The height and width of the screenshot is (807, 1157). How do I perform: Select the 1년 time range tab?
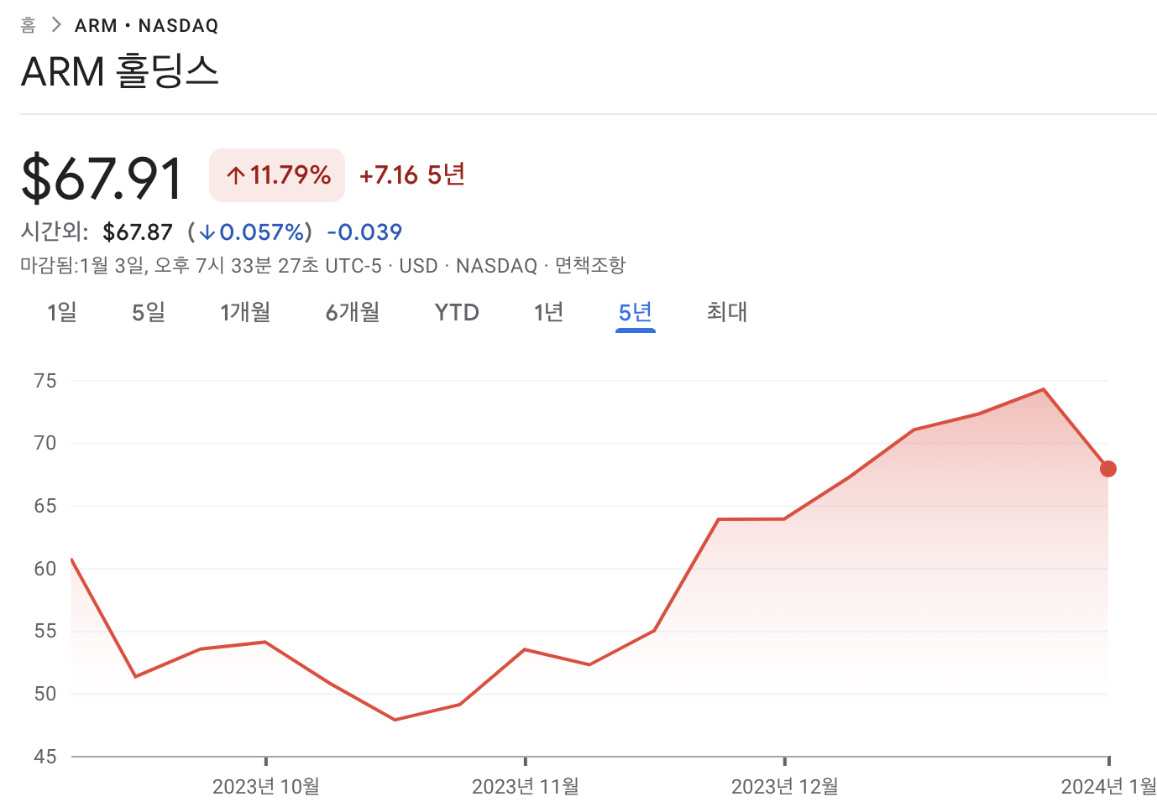pyautogui.click(x=549, y=311)
